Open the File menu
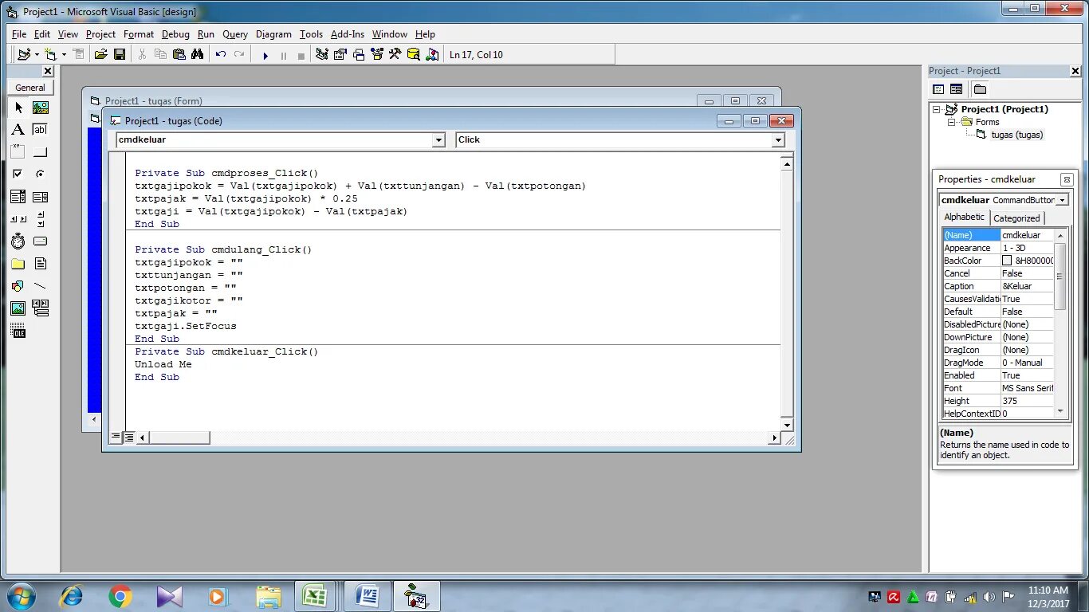This screenshot has height=612, width=1089. [x=19, y=34]
